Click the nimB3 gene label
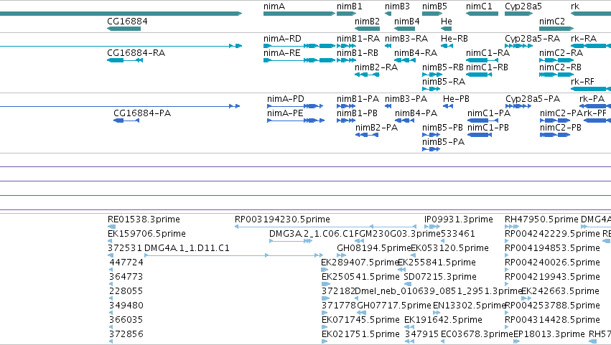The height and width of the screenshot is (345, 611). (x=397, y=6)
